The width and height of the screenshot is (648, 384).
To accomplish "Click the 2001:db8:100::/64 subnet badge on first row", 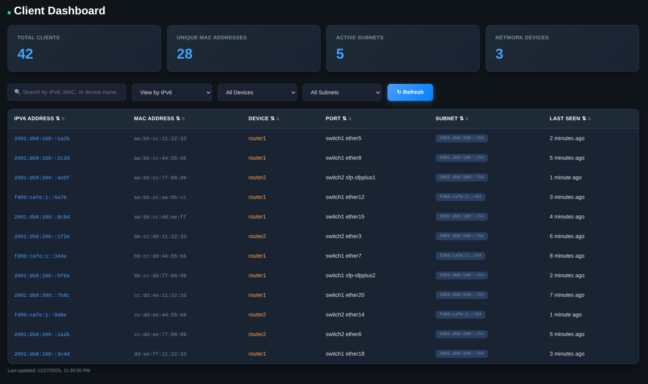I will [462, 138].
